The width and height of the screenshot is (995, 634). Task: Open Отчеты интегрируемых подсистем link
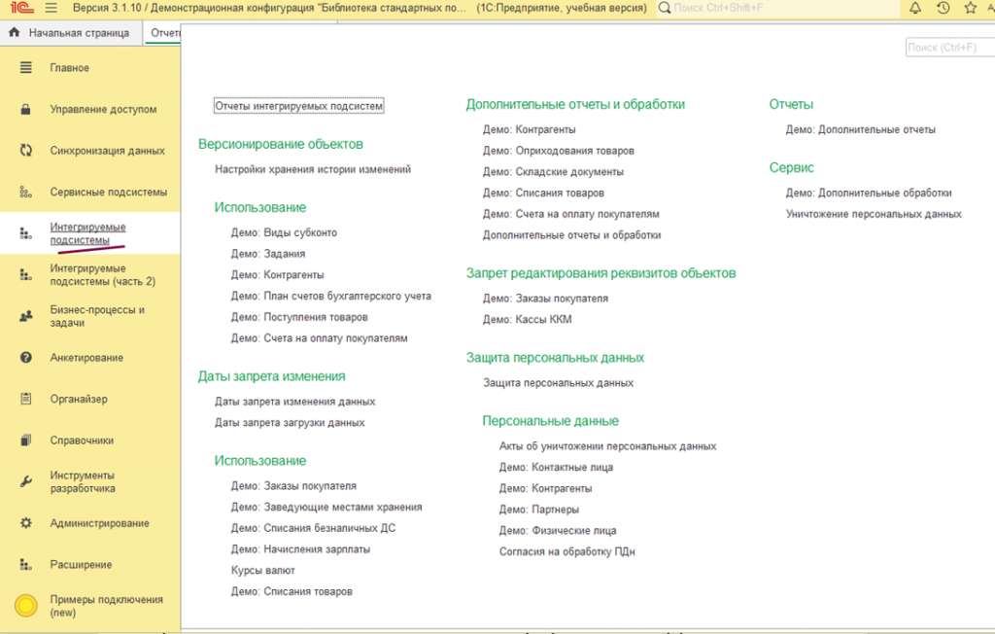[299, 106]
